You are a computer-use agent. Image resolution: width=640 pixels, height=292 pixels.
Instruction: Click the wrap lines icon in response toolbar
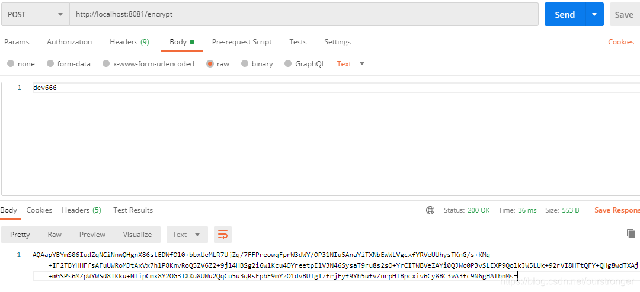[x=222, y=235]
